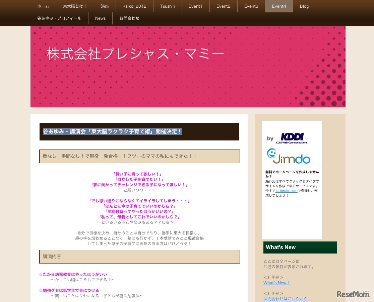Viewport: 374px width, 302px height.
Task: Open the Kaiko_2012 page
Action: point(134,6)
